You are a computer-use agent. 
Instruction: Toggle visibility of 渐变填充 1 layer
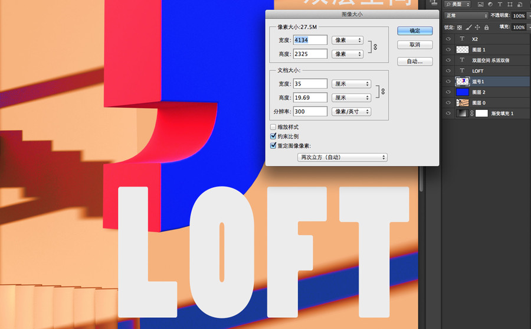[x=448, y=113]
